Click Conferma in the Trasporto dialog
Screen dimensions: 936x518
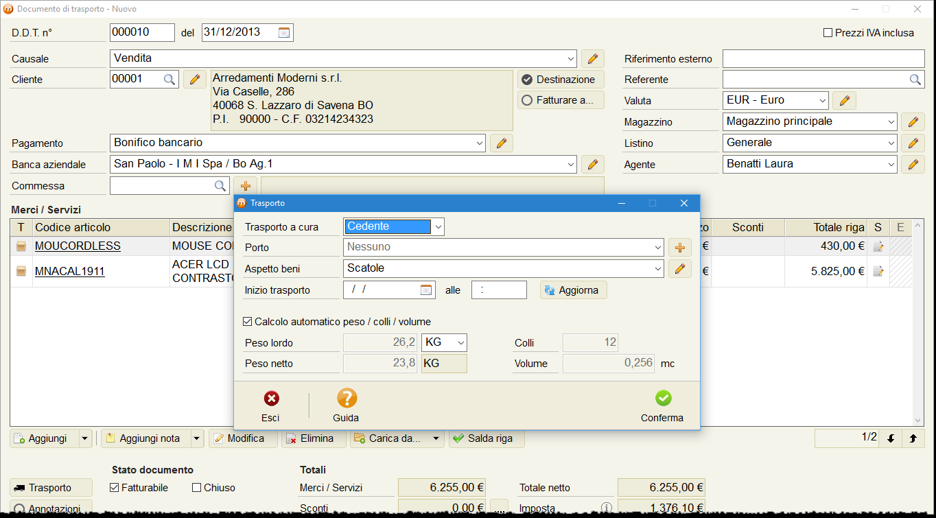(662, 406)
